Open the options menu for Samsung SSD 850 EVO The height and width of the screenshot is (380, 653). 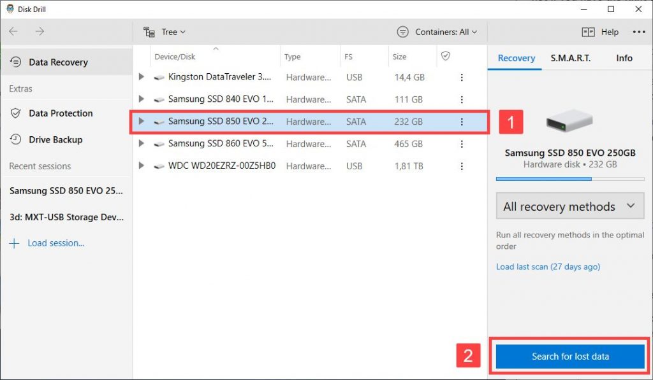(x=462, y=122)
